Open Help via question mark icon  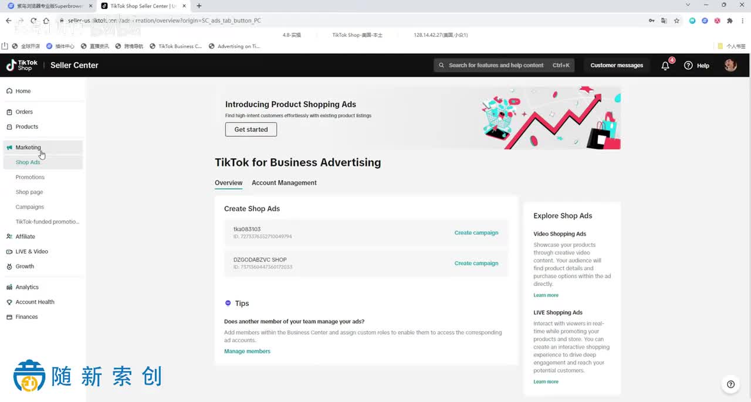click(x=689, y=66)
